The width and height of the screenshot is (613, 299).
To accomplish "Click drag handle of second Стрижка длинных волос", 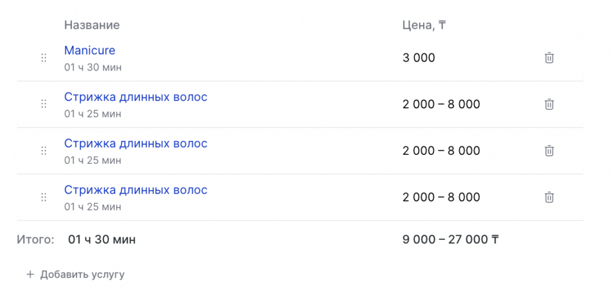I will (x=44, y=151).
